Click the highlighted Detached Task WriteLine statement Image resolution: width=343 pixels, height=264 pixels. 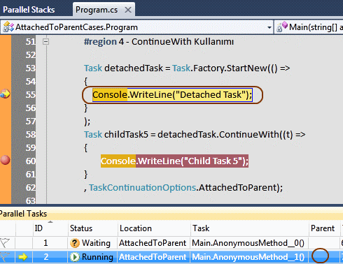coord(172,95)
